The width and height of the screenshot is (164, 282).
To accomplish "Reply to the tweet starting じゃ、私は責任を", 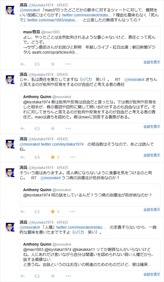I will [22, 128].
